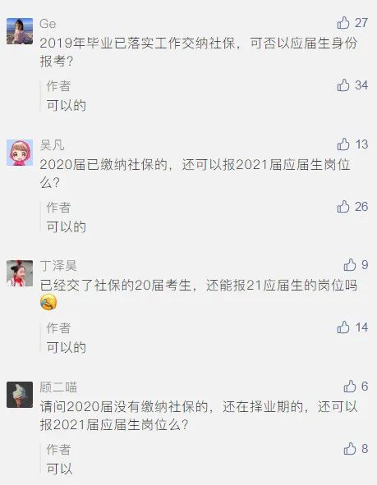Open Ge's profile avatar
377x485 pixels.
tap(20, 31)
